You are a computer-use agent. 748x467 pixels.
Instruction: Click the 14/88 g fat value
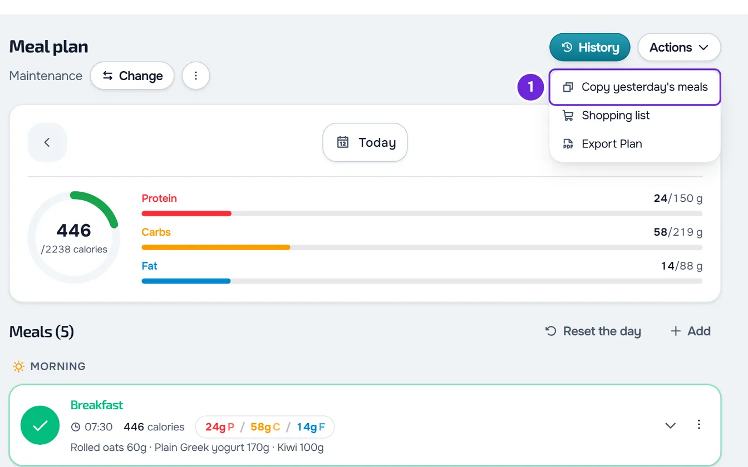pos(682,266)
